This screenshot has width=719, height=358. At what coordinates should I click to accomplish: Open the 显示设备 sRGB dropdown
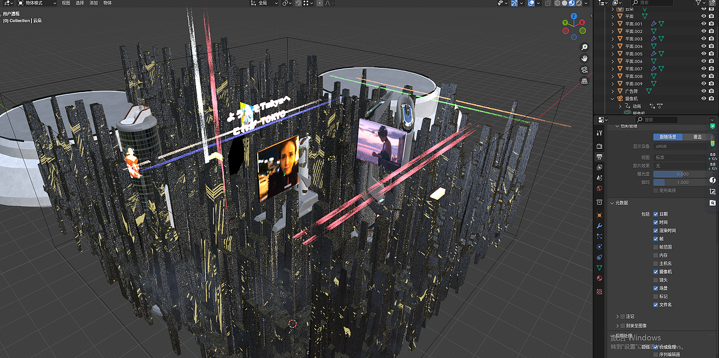click(682, 146)
